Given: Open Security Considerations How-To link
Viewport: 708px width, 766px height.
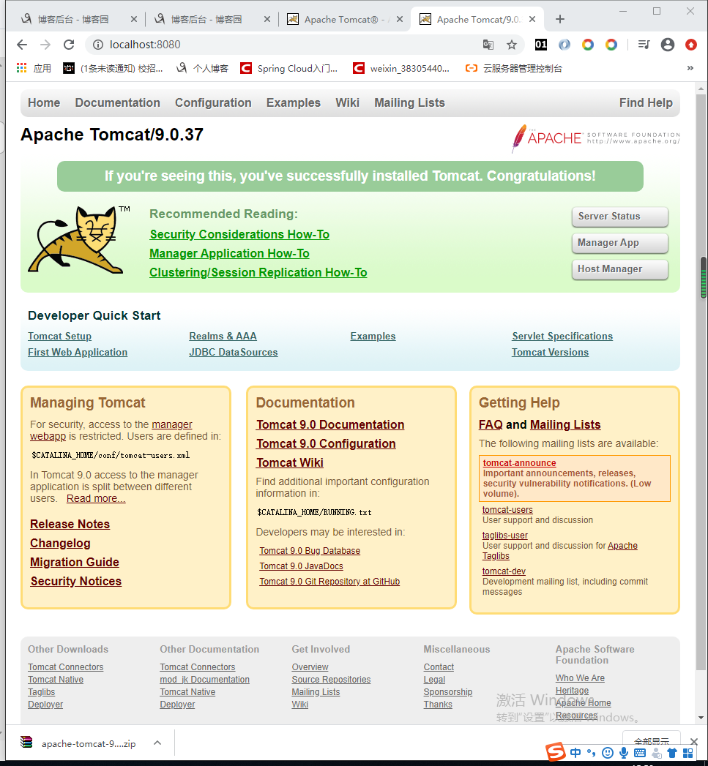Looking at the screenshot, I should tap(239, 235).
